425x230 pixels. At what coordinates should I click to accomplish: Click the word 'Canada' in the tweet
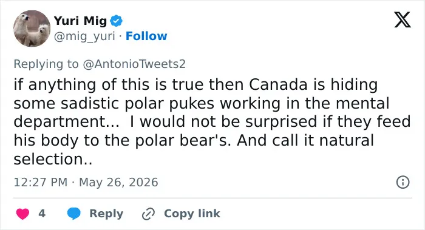pyautogui.click(x=278, y=84)
